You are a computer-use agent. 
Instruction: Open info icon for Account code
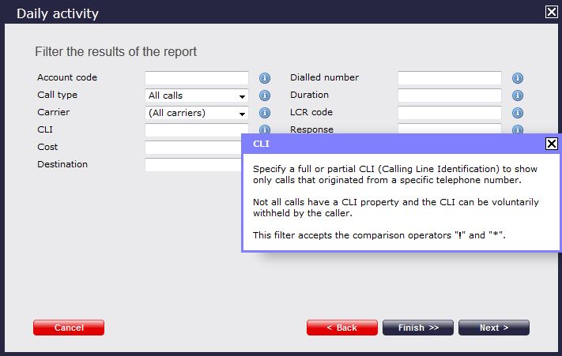265,78
